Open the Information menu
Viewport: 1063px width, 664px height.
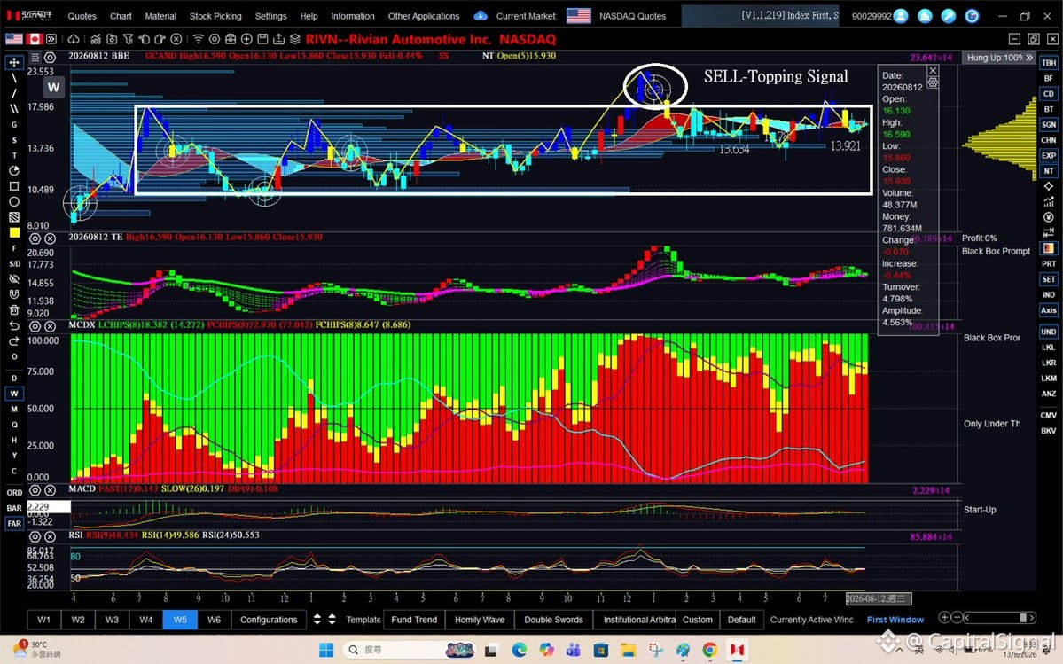353,16
